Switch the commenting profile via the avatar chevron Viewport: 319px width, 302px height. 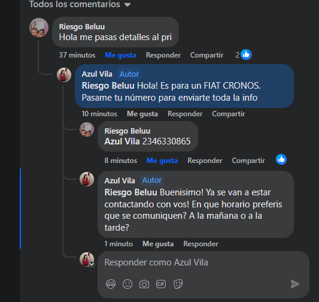(x=92, y=264)
